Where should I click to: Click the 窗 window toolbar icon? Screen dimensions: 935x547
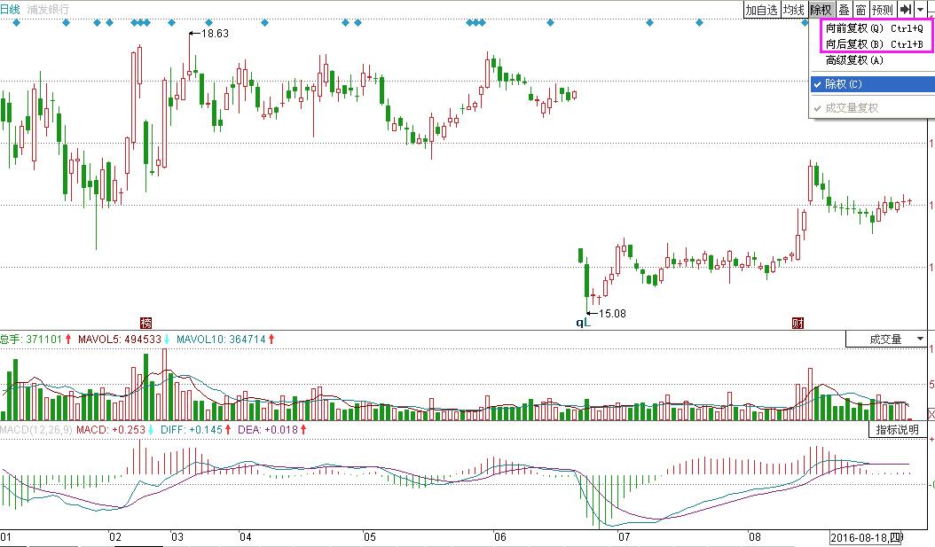tap(860, 10)
